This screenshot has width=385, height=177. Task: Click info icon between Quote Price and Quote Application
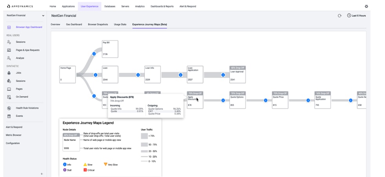coord(308,100)
